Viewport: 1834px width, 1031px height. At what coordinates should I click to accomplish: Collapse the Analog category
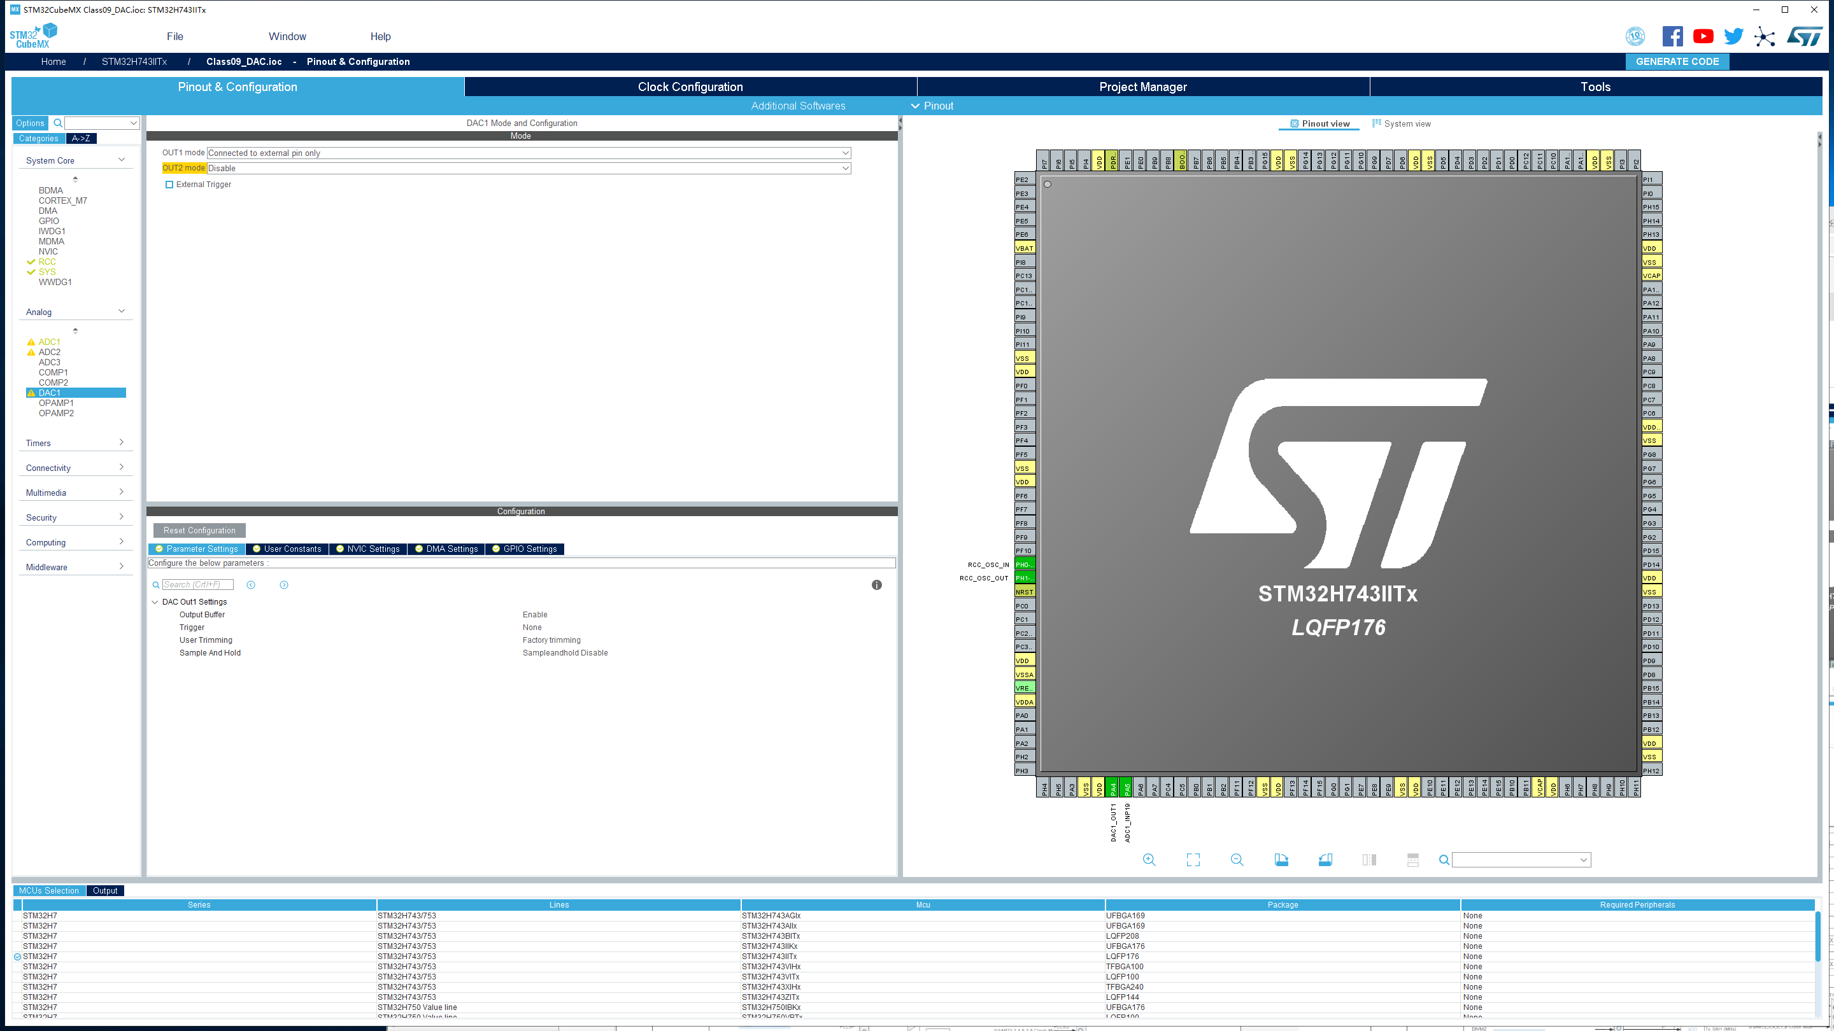121,311
